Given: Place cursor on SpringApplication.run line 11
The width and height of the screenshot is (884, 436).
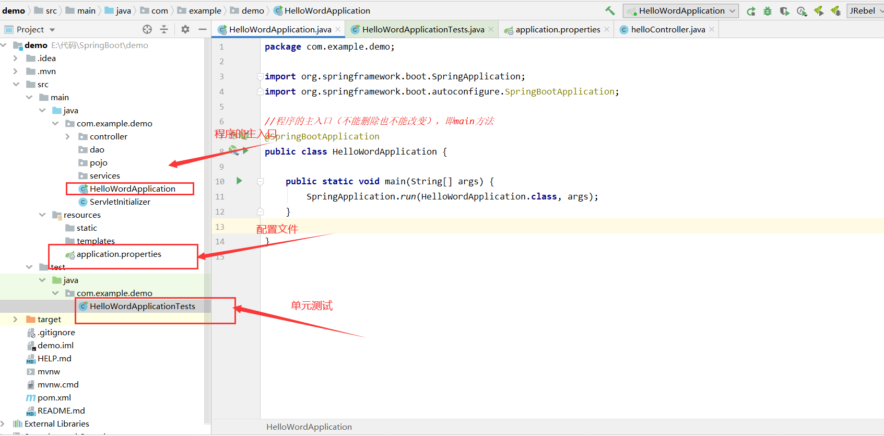Looking at the screenshot, I should click(x=452, y=197).
